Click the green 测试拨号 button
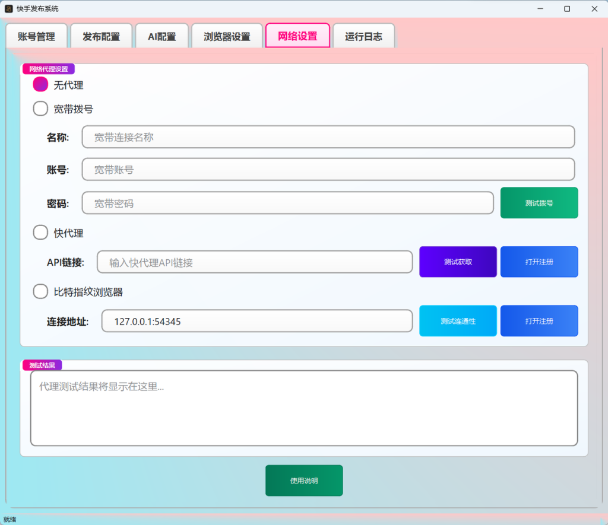Screen dimensions: 608x525 [x=539, y=203]
